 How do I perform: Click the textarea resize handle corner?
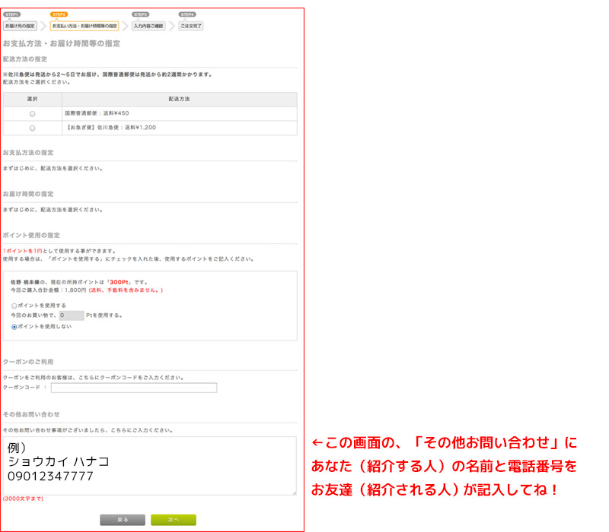294,492
